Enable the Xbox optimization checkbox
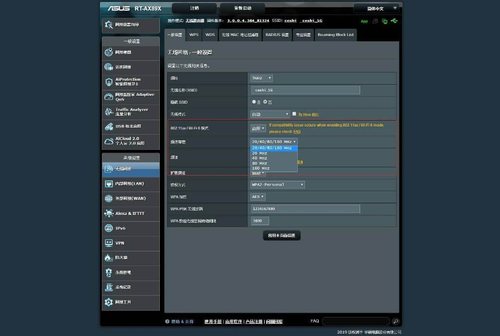500x336 pixels. point(294,114)
